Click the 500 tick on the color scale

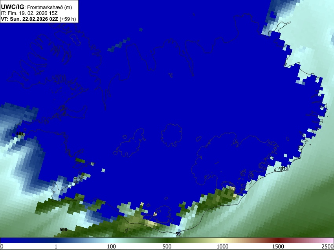coord(167,246)
